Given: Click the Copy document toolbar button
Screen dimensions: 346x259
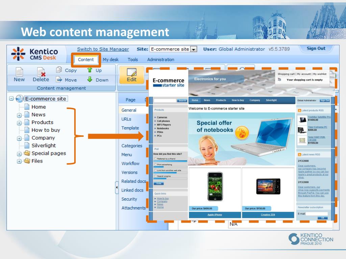Looking at the screenshot, I should [x=66, y=70].
